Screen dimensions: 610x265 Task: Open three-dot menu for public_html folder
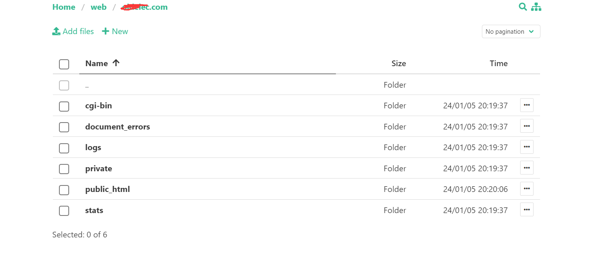pos(527,189)
